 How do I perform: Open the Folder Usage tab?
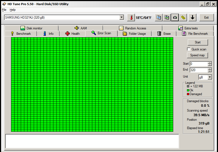pyautogui.click(x=134, y=34)
